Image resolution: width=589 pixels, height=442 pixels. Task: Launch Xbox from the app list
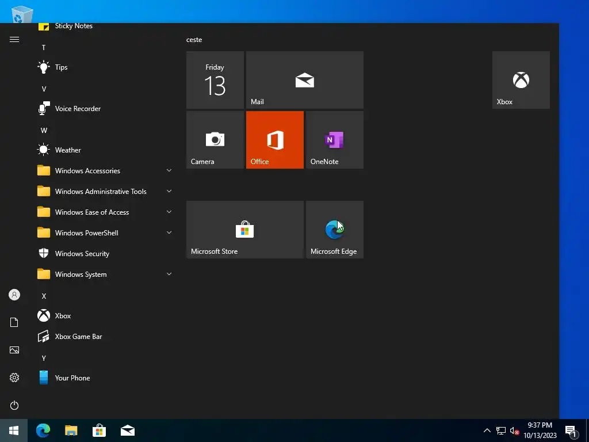tap(105, 316)
